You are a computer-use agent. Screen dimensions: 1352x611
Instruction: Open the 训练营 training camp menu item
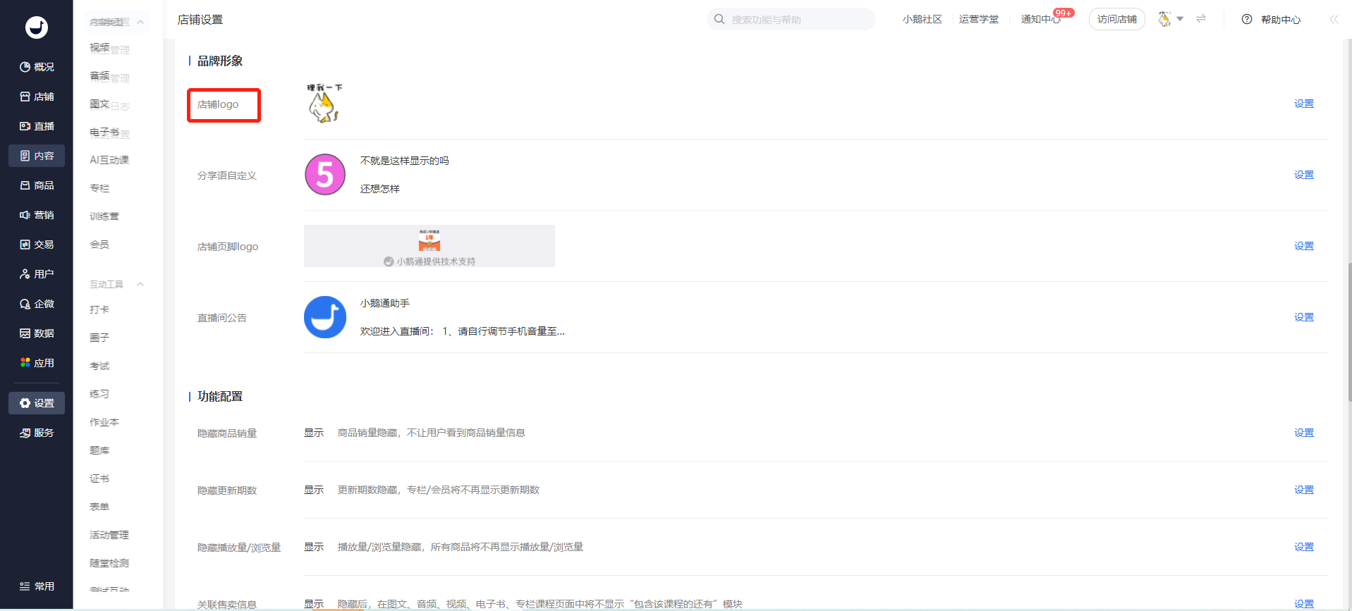coord(104,216)
